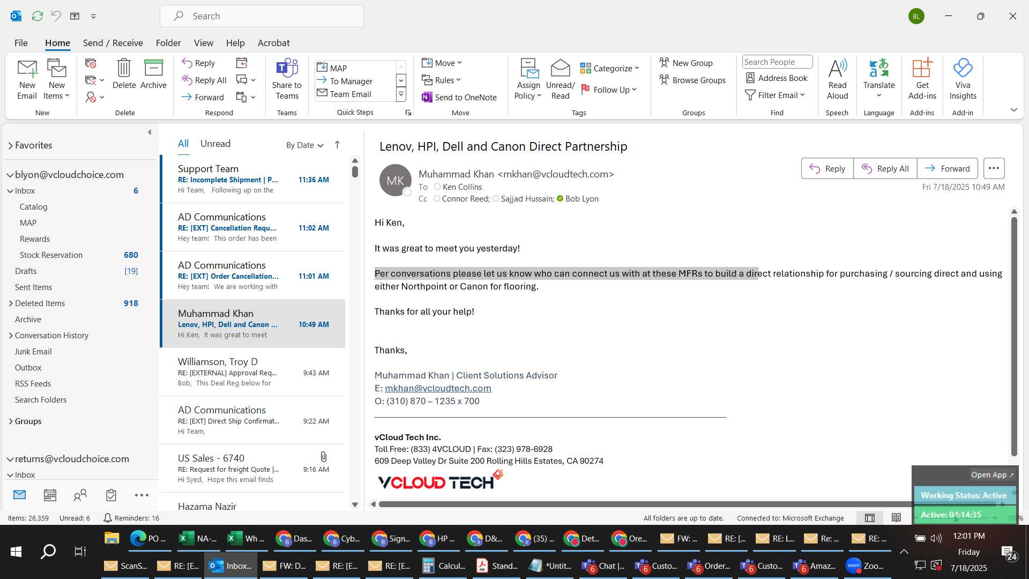
Task: Click the Ignore conversation icon
Action: (91, 63)
